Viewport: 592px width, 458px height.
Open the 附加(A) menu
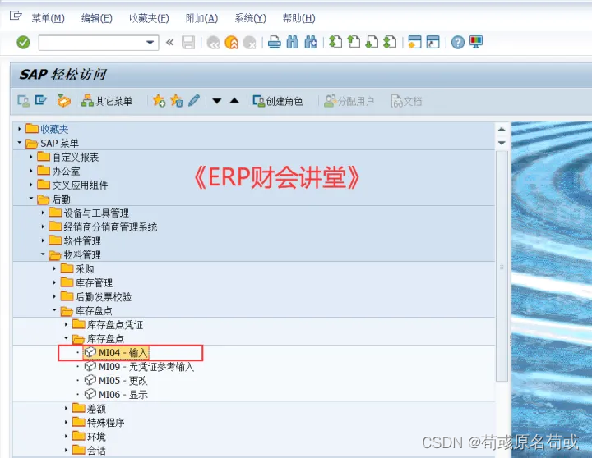[201, 18]
